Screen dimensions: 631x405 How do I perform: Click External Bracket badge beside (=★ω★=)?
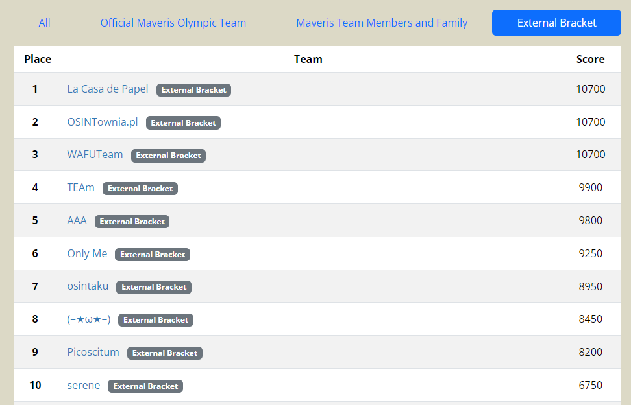(156, 320)
